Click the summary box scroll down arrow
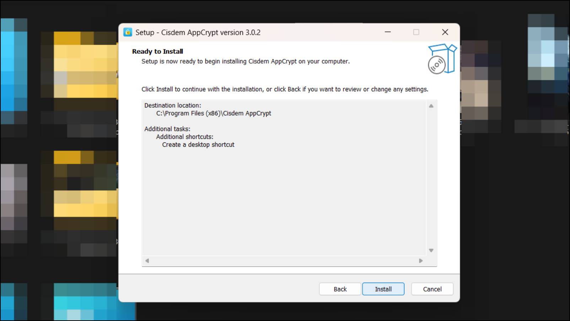Image resolution: width=570 pixels, height=321 pixels. (431, 250)
